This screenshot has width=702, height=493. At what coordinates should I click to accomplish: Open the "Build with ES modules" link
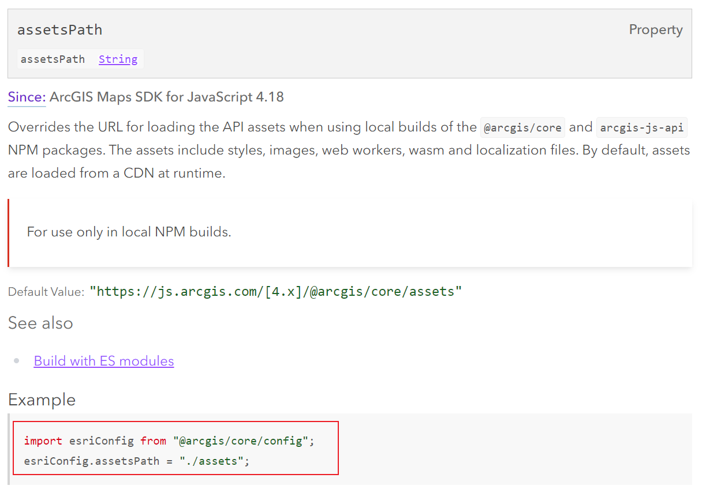point(104,361)
